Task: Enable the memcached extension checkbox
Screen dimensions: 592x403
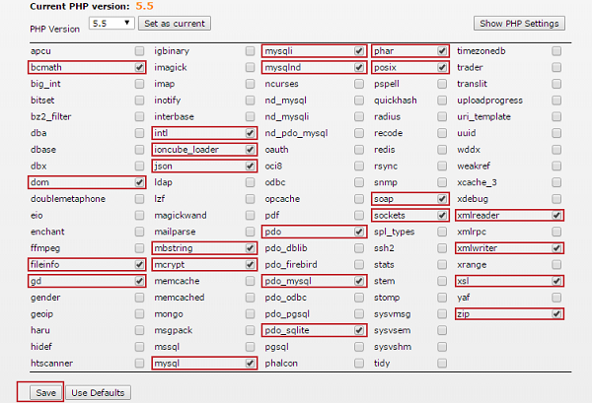Action: point(249,297)
